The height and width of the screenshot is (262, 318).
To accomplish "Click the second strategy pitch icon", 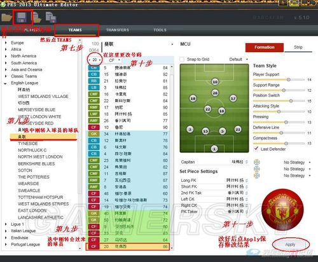I will [257, 169].
